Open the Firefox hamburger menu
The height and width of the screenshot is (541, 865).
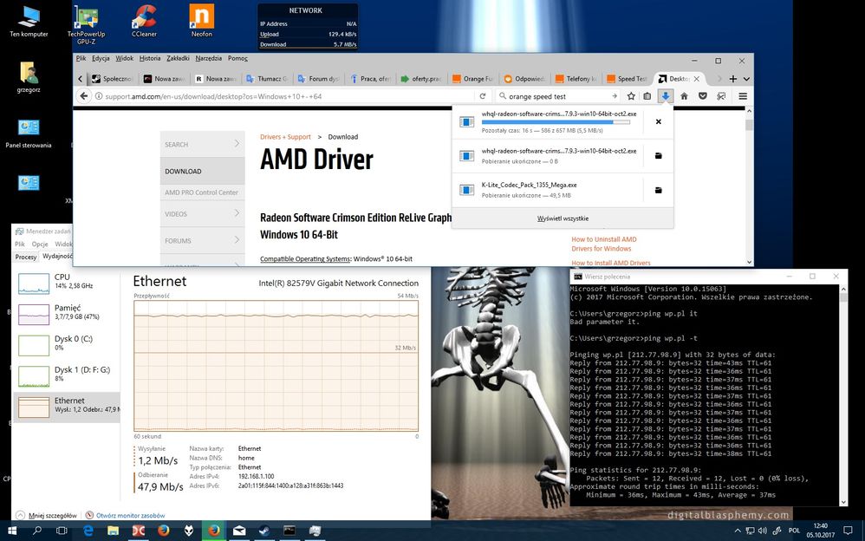pyautogui.click(x=742, y=96)
